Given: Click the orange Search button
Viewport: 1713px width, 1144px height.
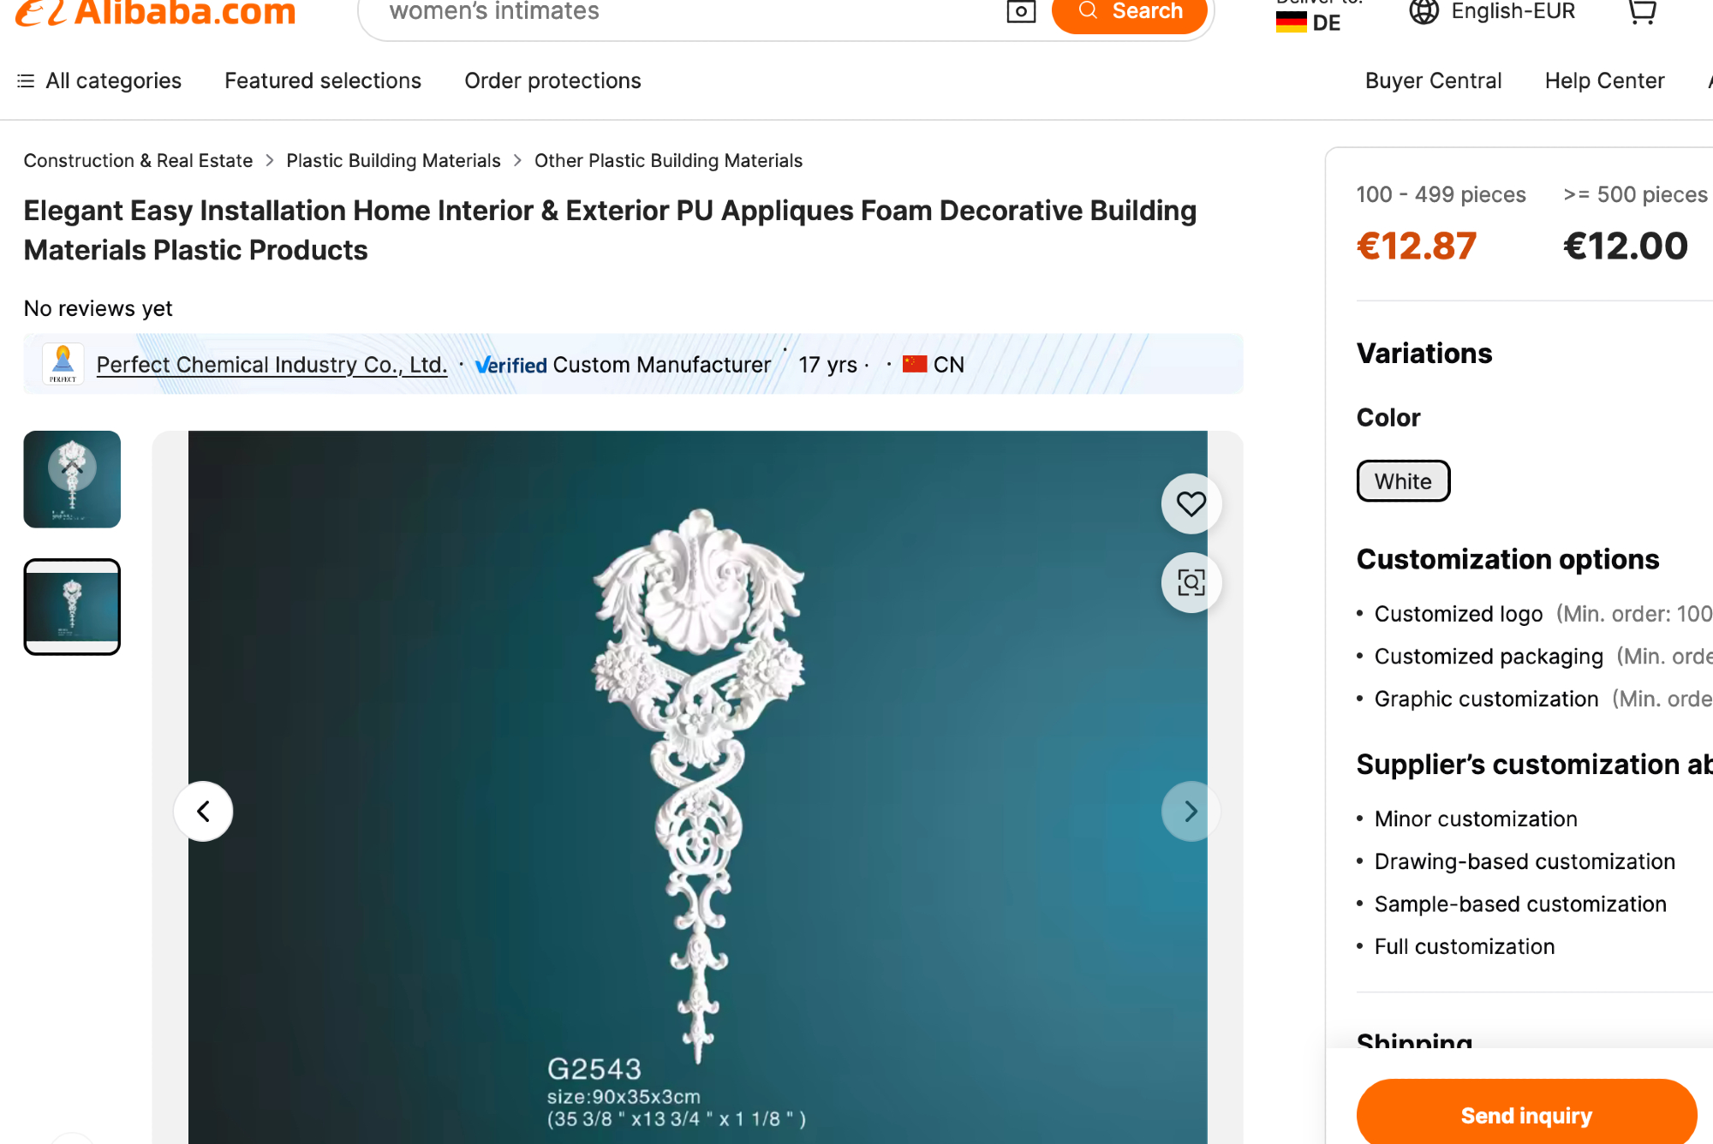Looking at the screenshot, I should click(1129, 12).
